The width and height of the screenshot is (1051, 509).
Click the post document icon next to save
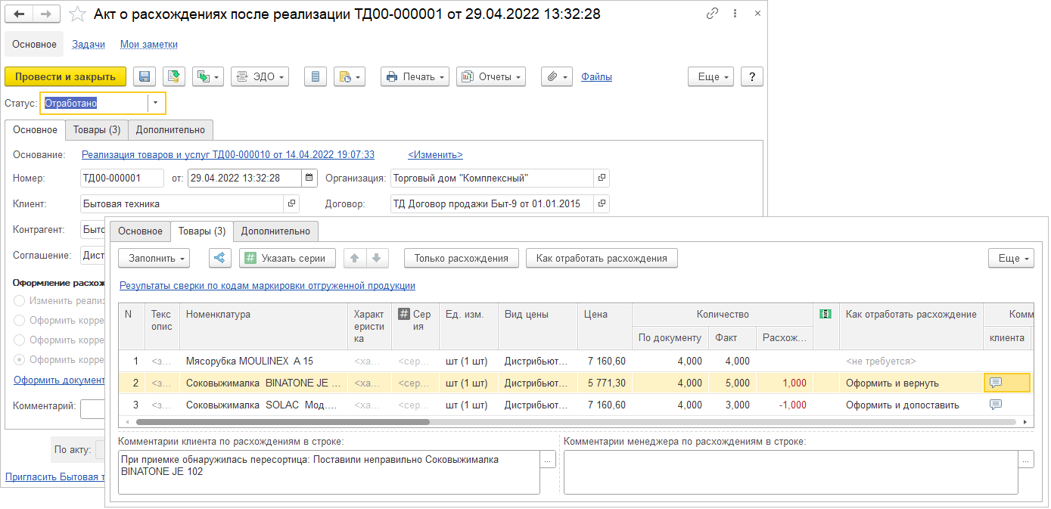174,76
